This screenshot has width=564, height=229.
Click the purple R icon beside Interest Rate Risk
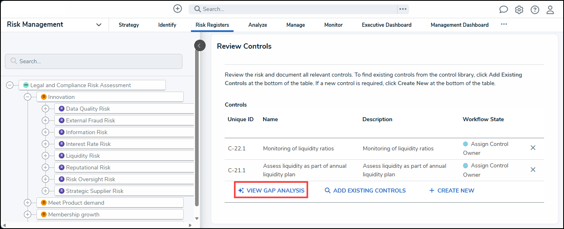tap(62, 144)
